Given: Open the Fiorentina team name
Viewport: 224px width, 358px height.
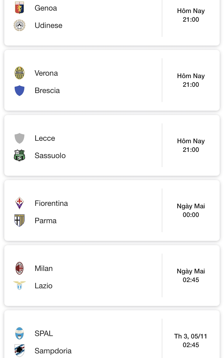Looking at the screenshot, I should [x=51, y=203].
